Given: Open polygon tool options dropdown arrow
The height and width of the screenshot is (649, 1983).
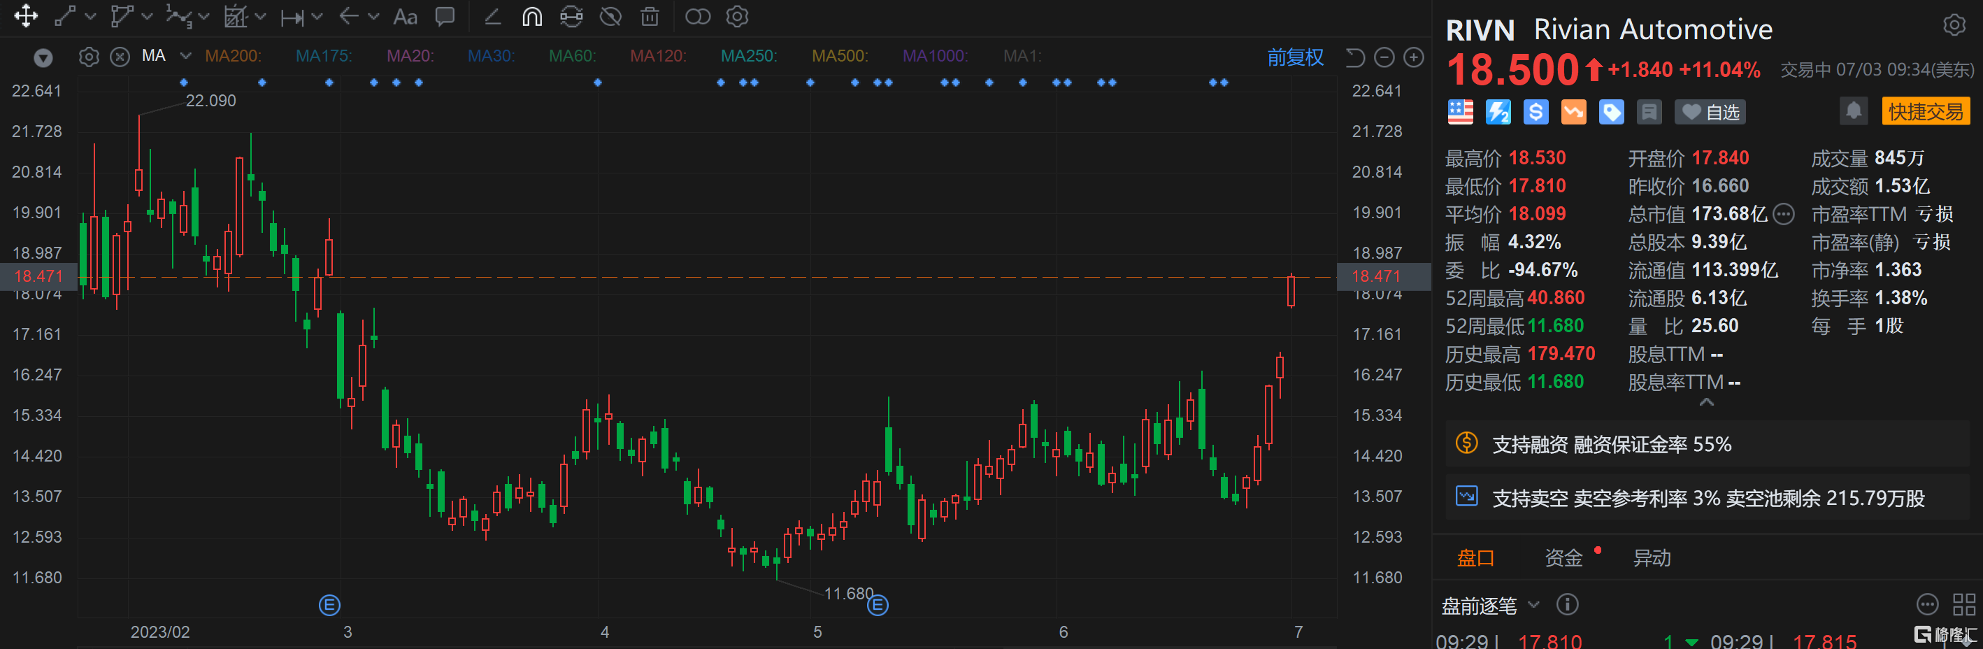Looking at the screenshot, I should (147, 16).
